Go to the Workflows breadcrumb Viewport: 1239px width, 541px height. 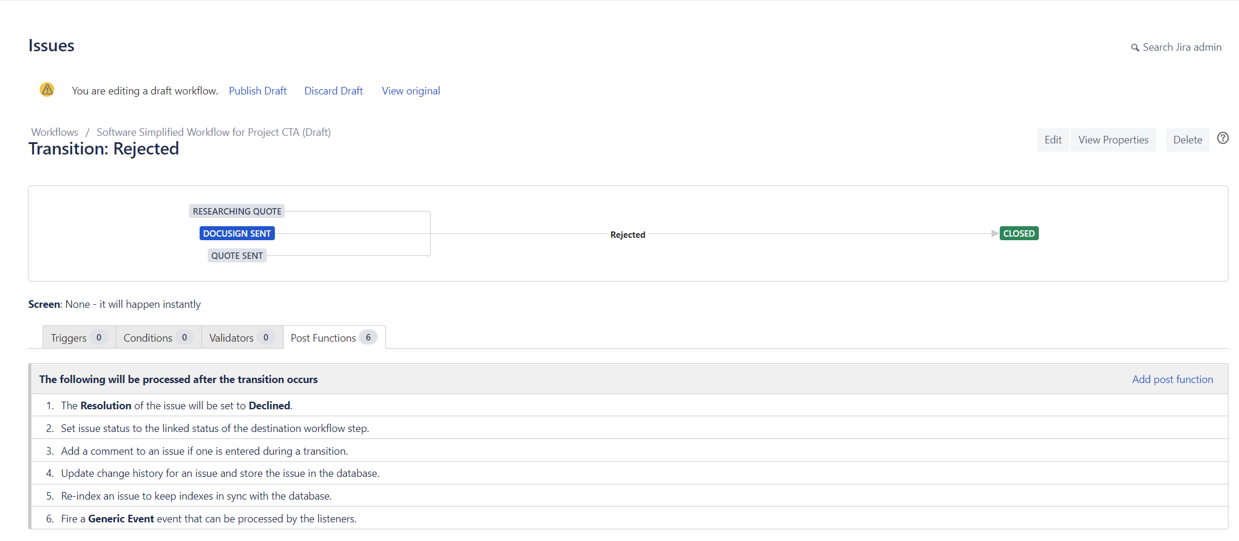tap(55, 132)
